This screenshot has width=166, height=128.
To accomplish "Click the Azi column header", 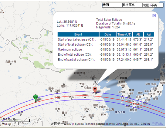I will [149, 34].
